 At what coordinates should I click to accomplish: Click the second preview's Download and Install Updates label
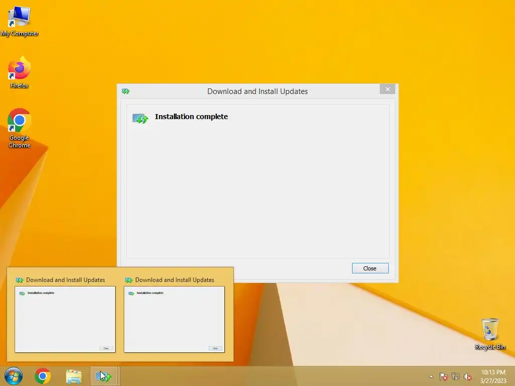click(x=175, y=280)
